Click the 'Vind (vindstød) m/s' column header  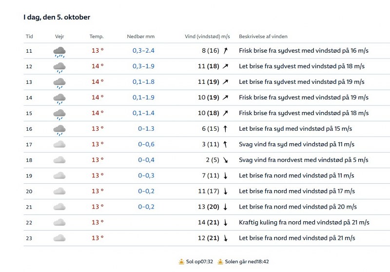(207, 37)
